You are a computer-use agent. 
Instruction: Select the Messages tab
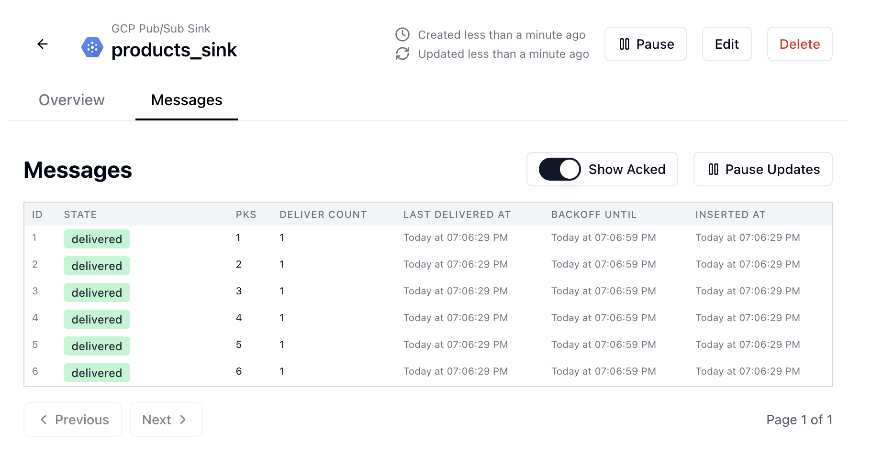(x=186, y=100)
